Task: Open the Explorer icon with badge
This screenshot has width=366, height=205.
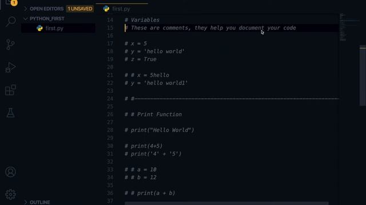Action: point(11,2)
